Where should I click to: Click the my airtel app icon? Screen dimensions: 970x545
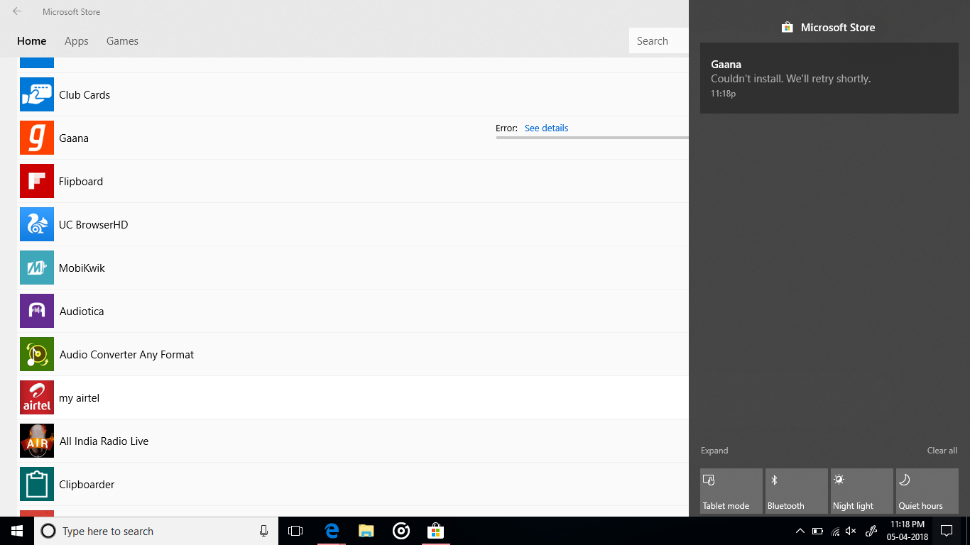37,397
